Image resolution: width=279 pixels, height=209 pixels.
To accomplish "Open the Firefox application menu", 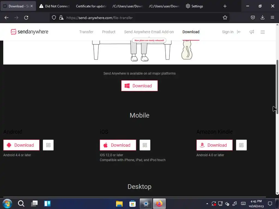I will pyautogui.click(x=272, y=17).
